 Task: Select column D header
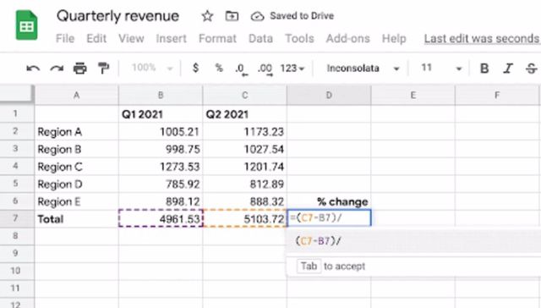point(329,95)
